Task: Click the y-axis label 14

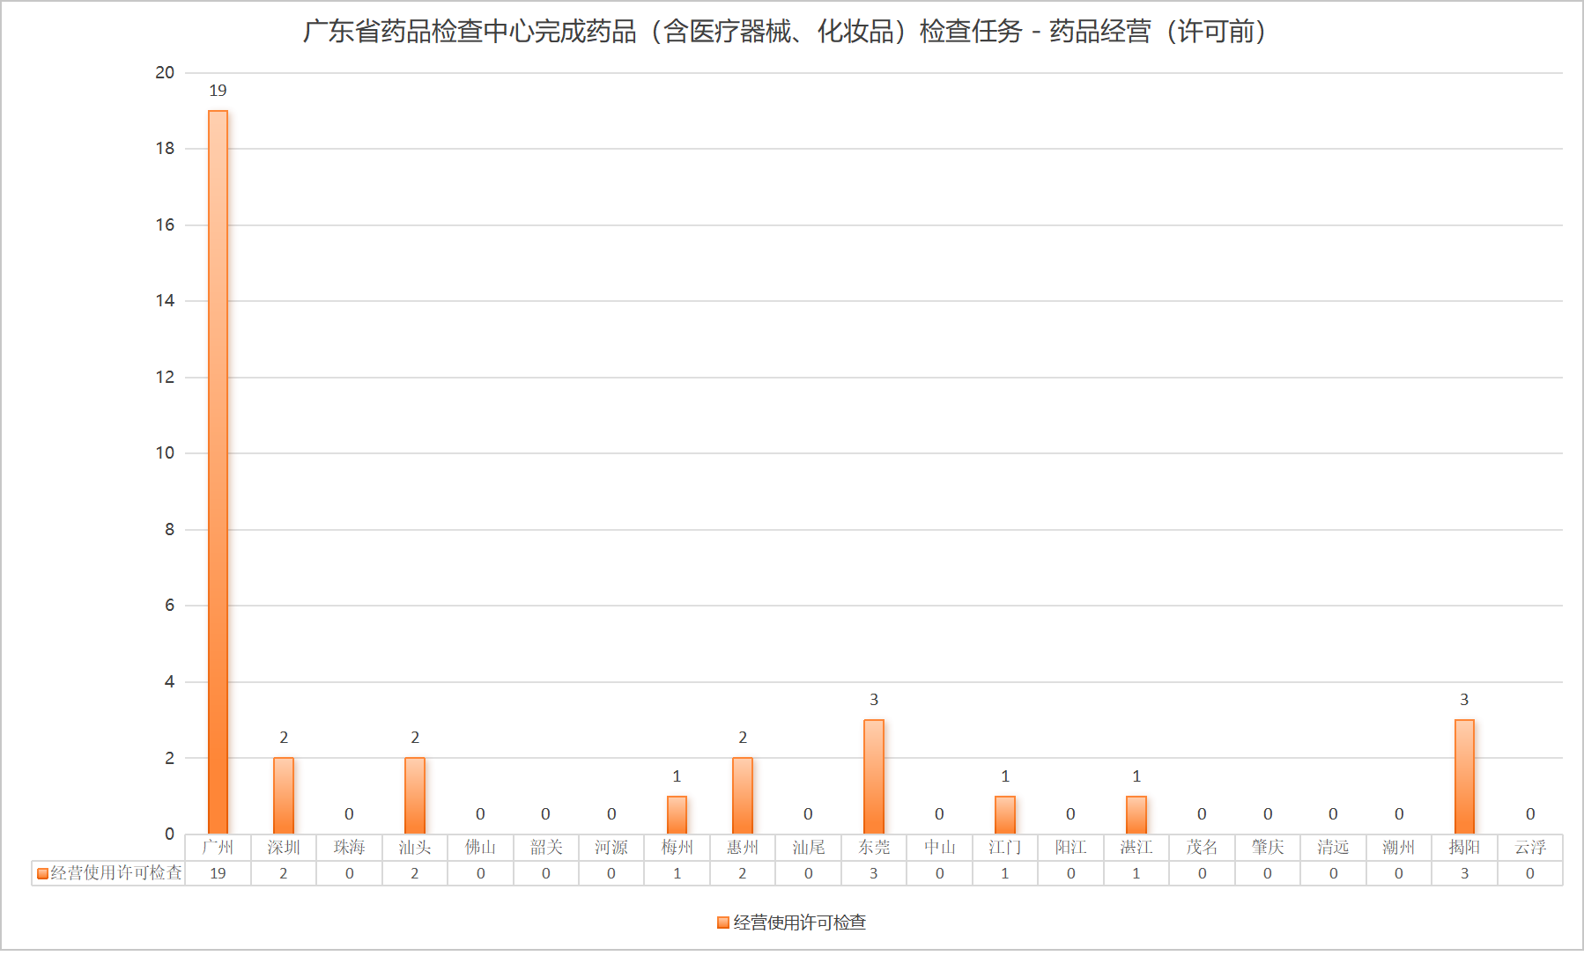Action: 165,301
